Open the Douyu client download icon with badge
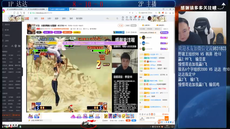230x129 pixels. (x=135, y=18)
